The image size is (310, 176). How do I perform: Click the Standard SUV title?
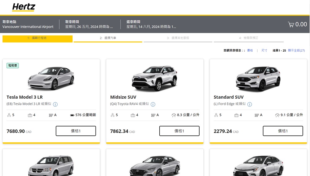[x=228, y=97]
